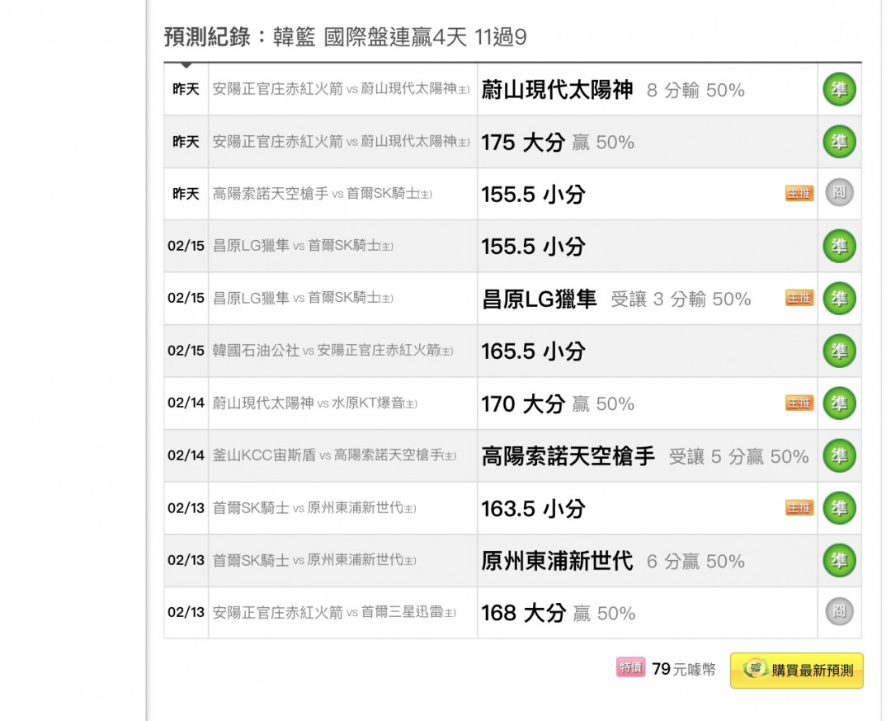Screen dimensions: 891x721
Task: Click grey result icon on 168 大分 row
Action: [x=839, y=612]
